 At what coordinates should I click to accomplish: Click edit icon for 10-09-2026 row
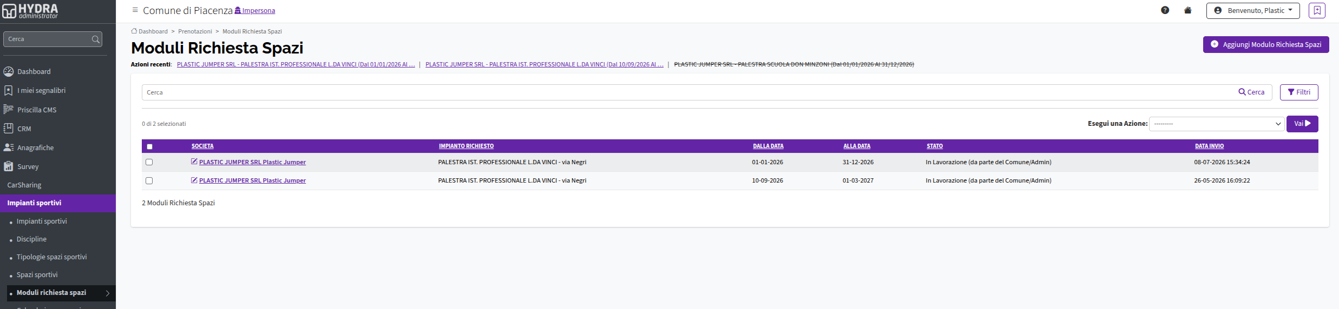pyautogui.click(x=194, y=180)
